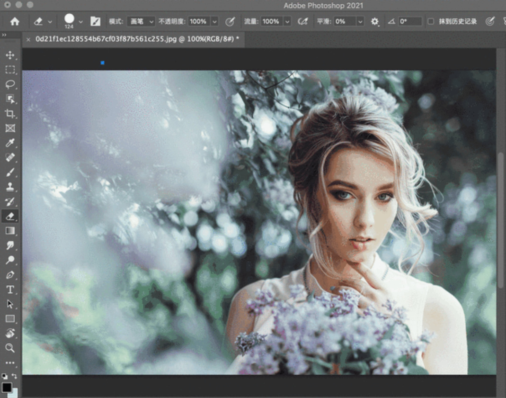Select the Zoom tool
The image size is (506, 398).
[10, 348]
